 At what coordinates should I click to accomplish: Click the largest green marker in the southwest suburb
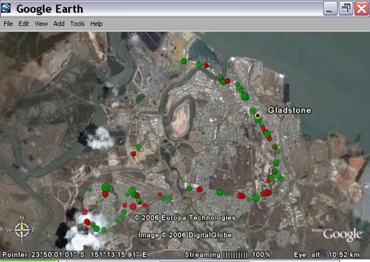click(106, 188)
